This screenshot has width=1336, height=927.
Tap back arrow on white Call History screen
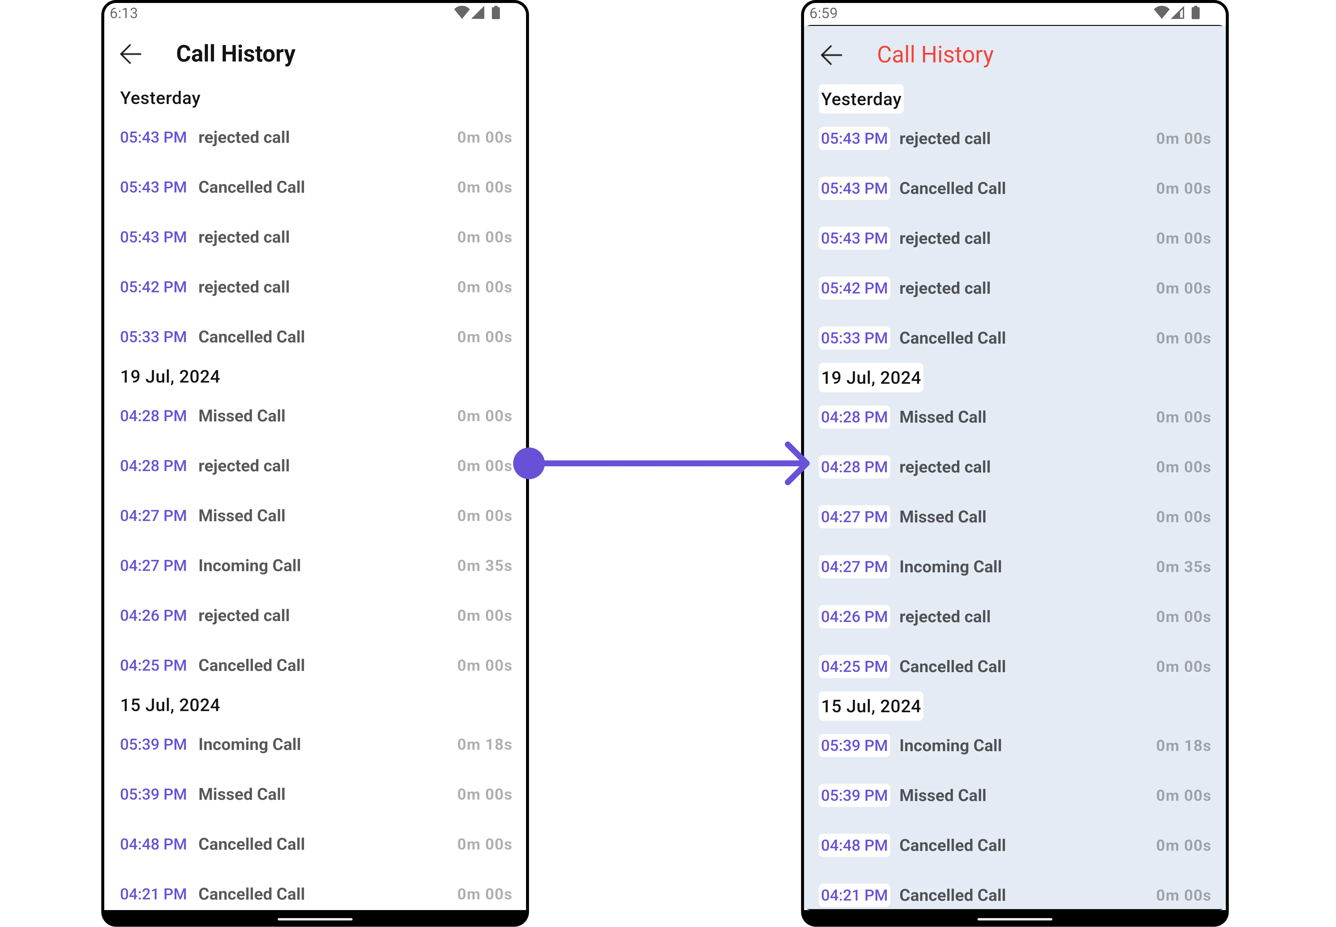[131, 54]
